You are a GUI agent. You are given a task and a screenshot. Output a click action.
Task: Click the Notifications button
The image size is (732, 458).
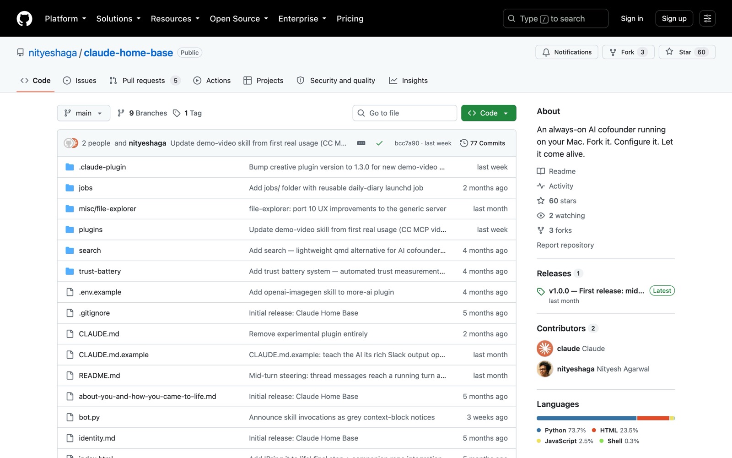tap(567, 52)
